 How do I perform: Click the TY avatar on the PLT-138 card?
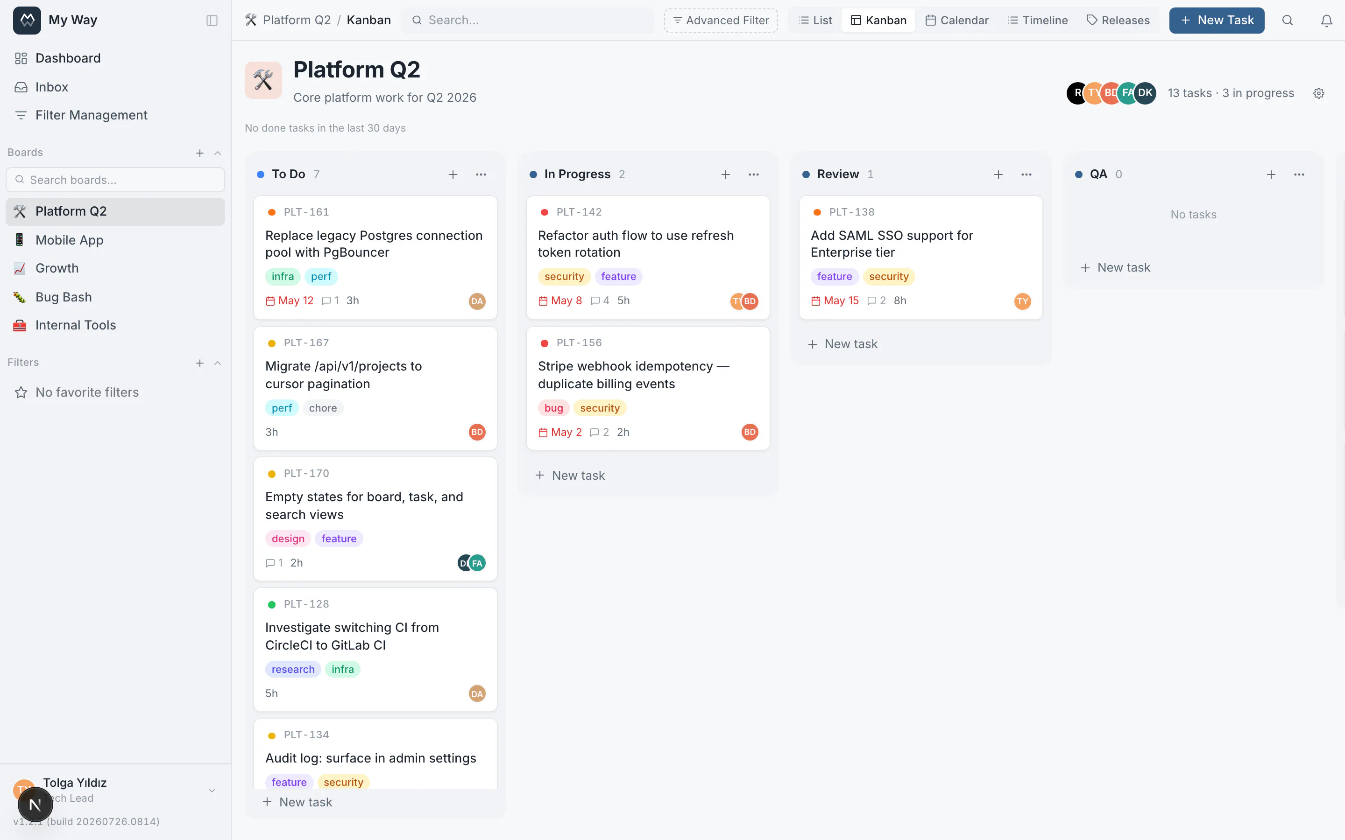point(1022,301)
